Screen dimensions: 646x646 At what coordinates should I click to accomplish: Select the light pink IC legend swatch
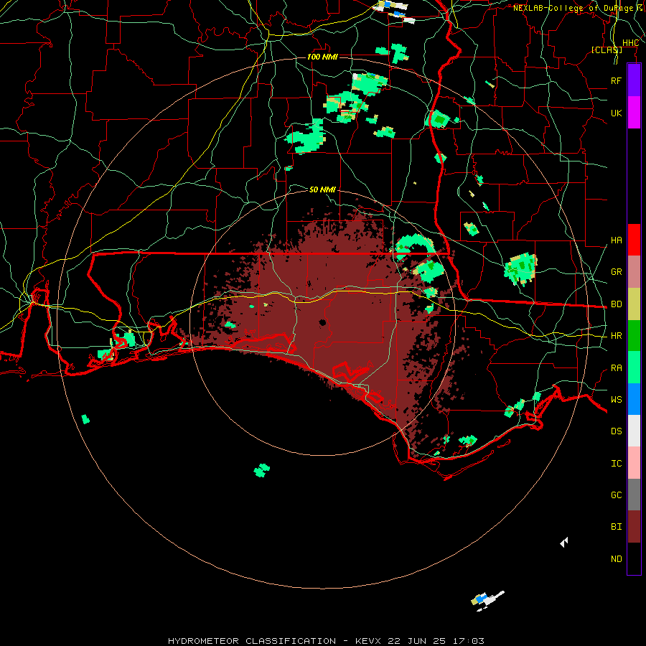coord(634,463)
